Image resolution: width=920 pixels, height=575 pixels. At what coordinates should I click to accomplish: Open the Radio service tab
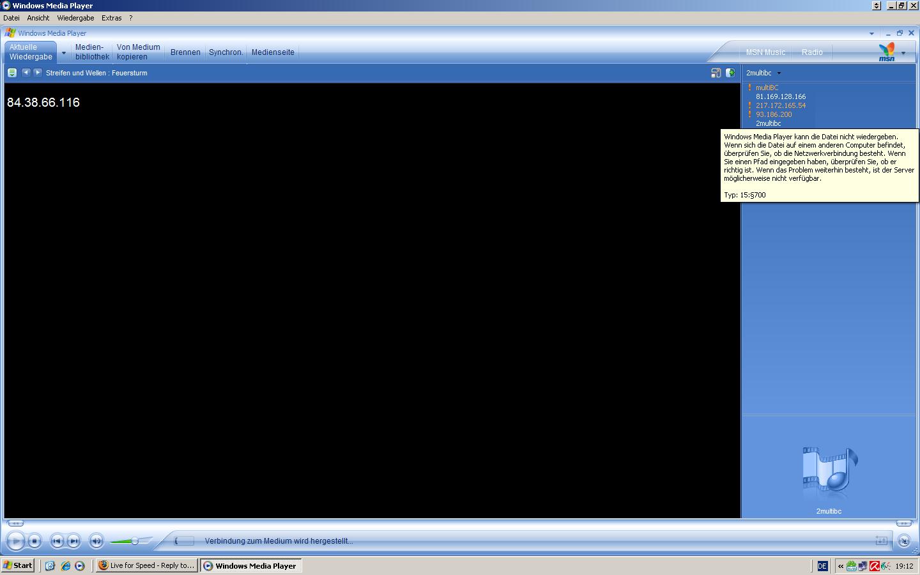tap(812, 52)
